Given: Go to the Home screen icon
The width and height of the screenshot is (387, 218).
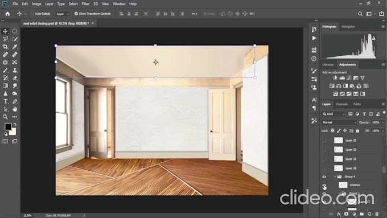Looking at the screenshot, I should pos(7,14).
